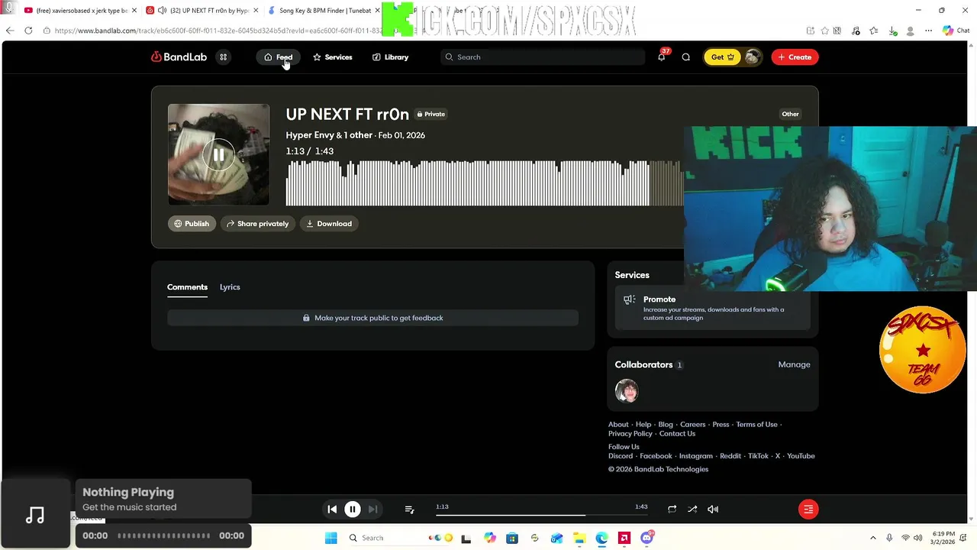
Task: Open the apps grid menu beside BandLab logo
Action: (x=224, y=57)
